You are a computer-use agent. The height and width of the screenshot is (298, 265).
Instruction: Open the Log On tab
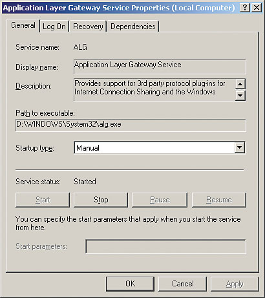click(x=54, y=27)
